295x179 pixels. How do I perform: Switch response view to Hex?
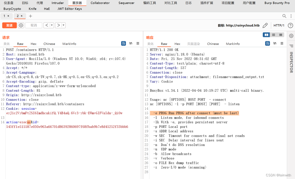(x=177, y=44)
